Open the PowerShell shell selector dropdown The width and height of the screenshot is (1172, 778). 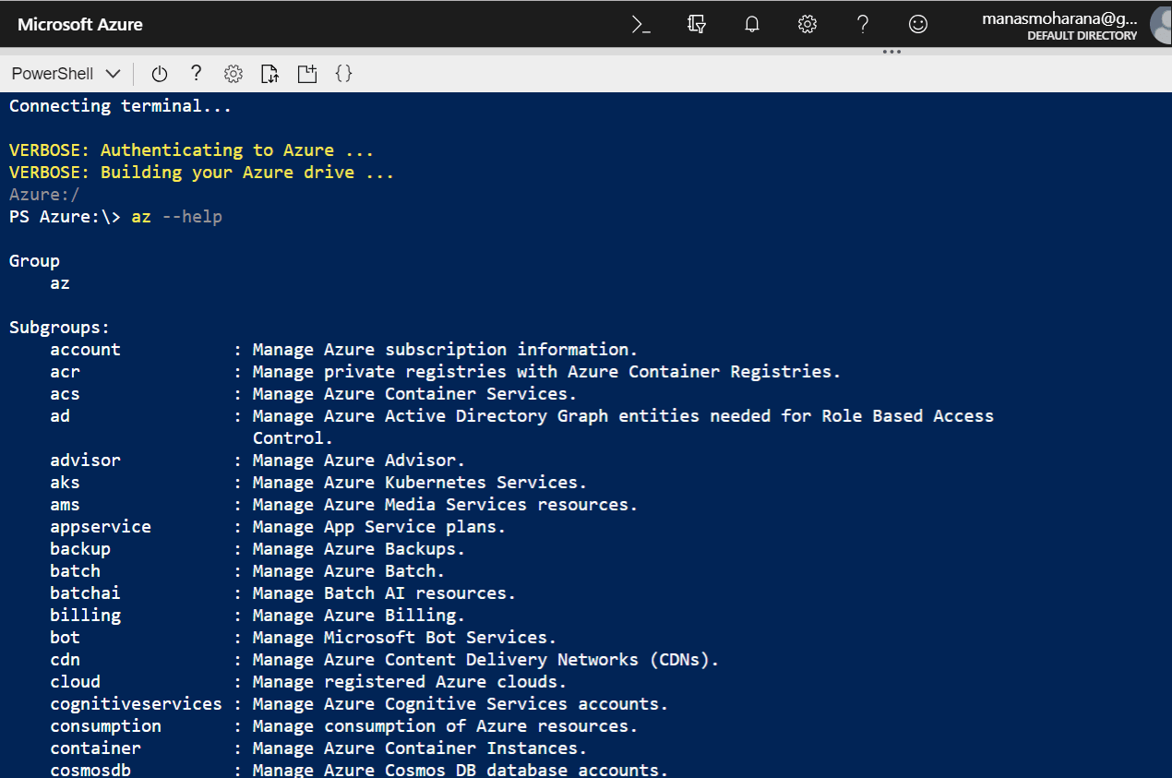[x=65, y=74]
